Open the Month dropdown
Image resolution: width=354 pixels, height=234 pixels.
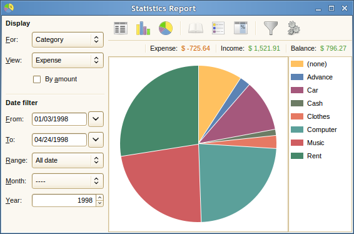click(x=68, y=181)
